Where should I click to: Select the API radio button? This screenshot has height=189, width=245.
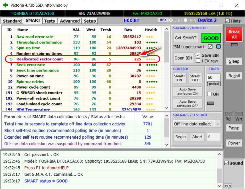point(171,20)
